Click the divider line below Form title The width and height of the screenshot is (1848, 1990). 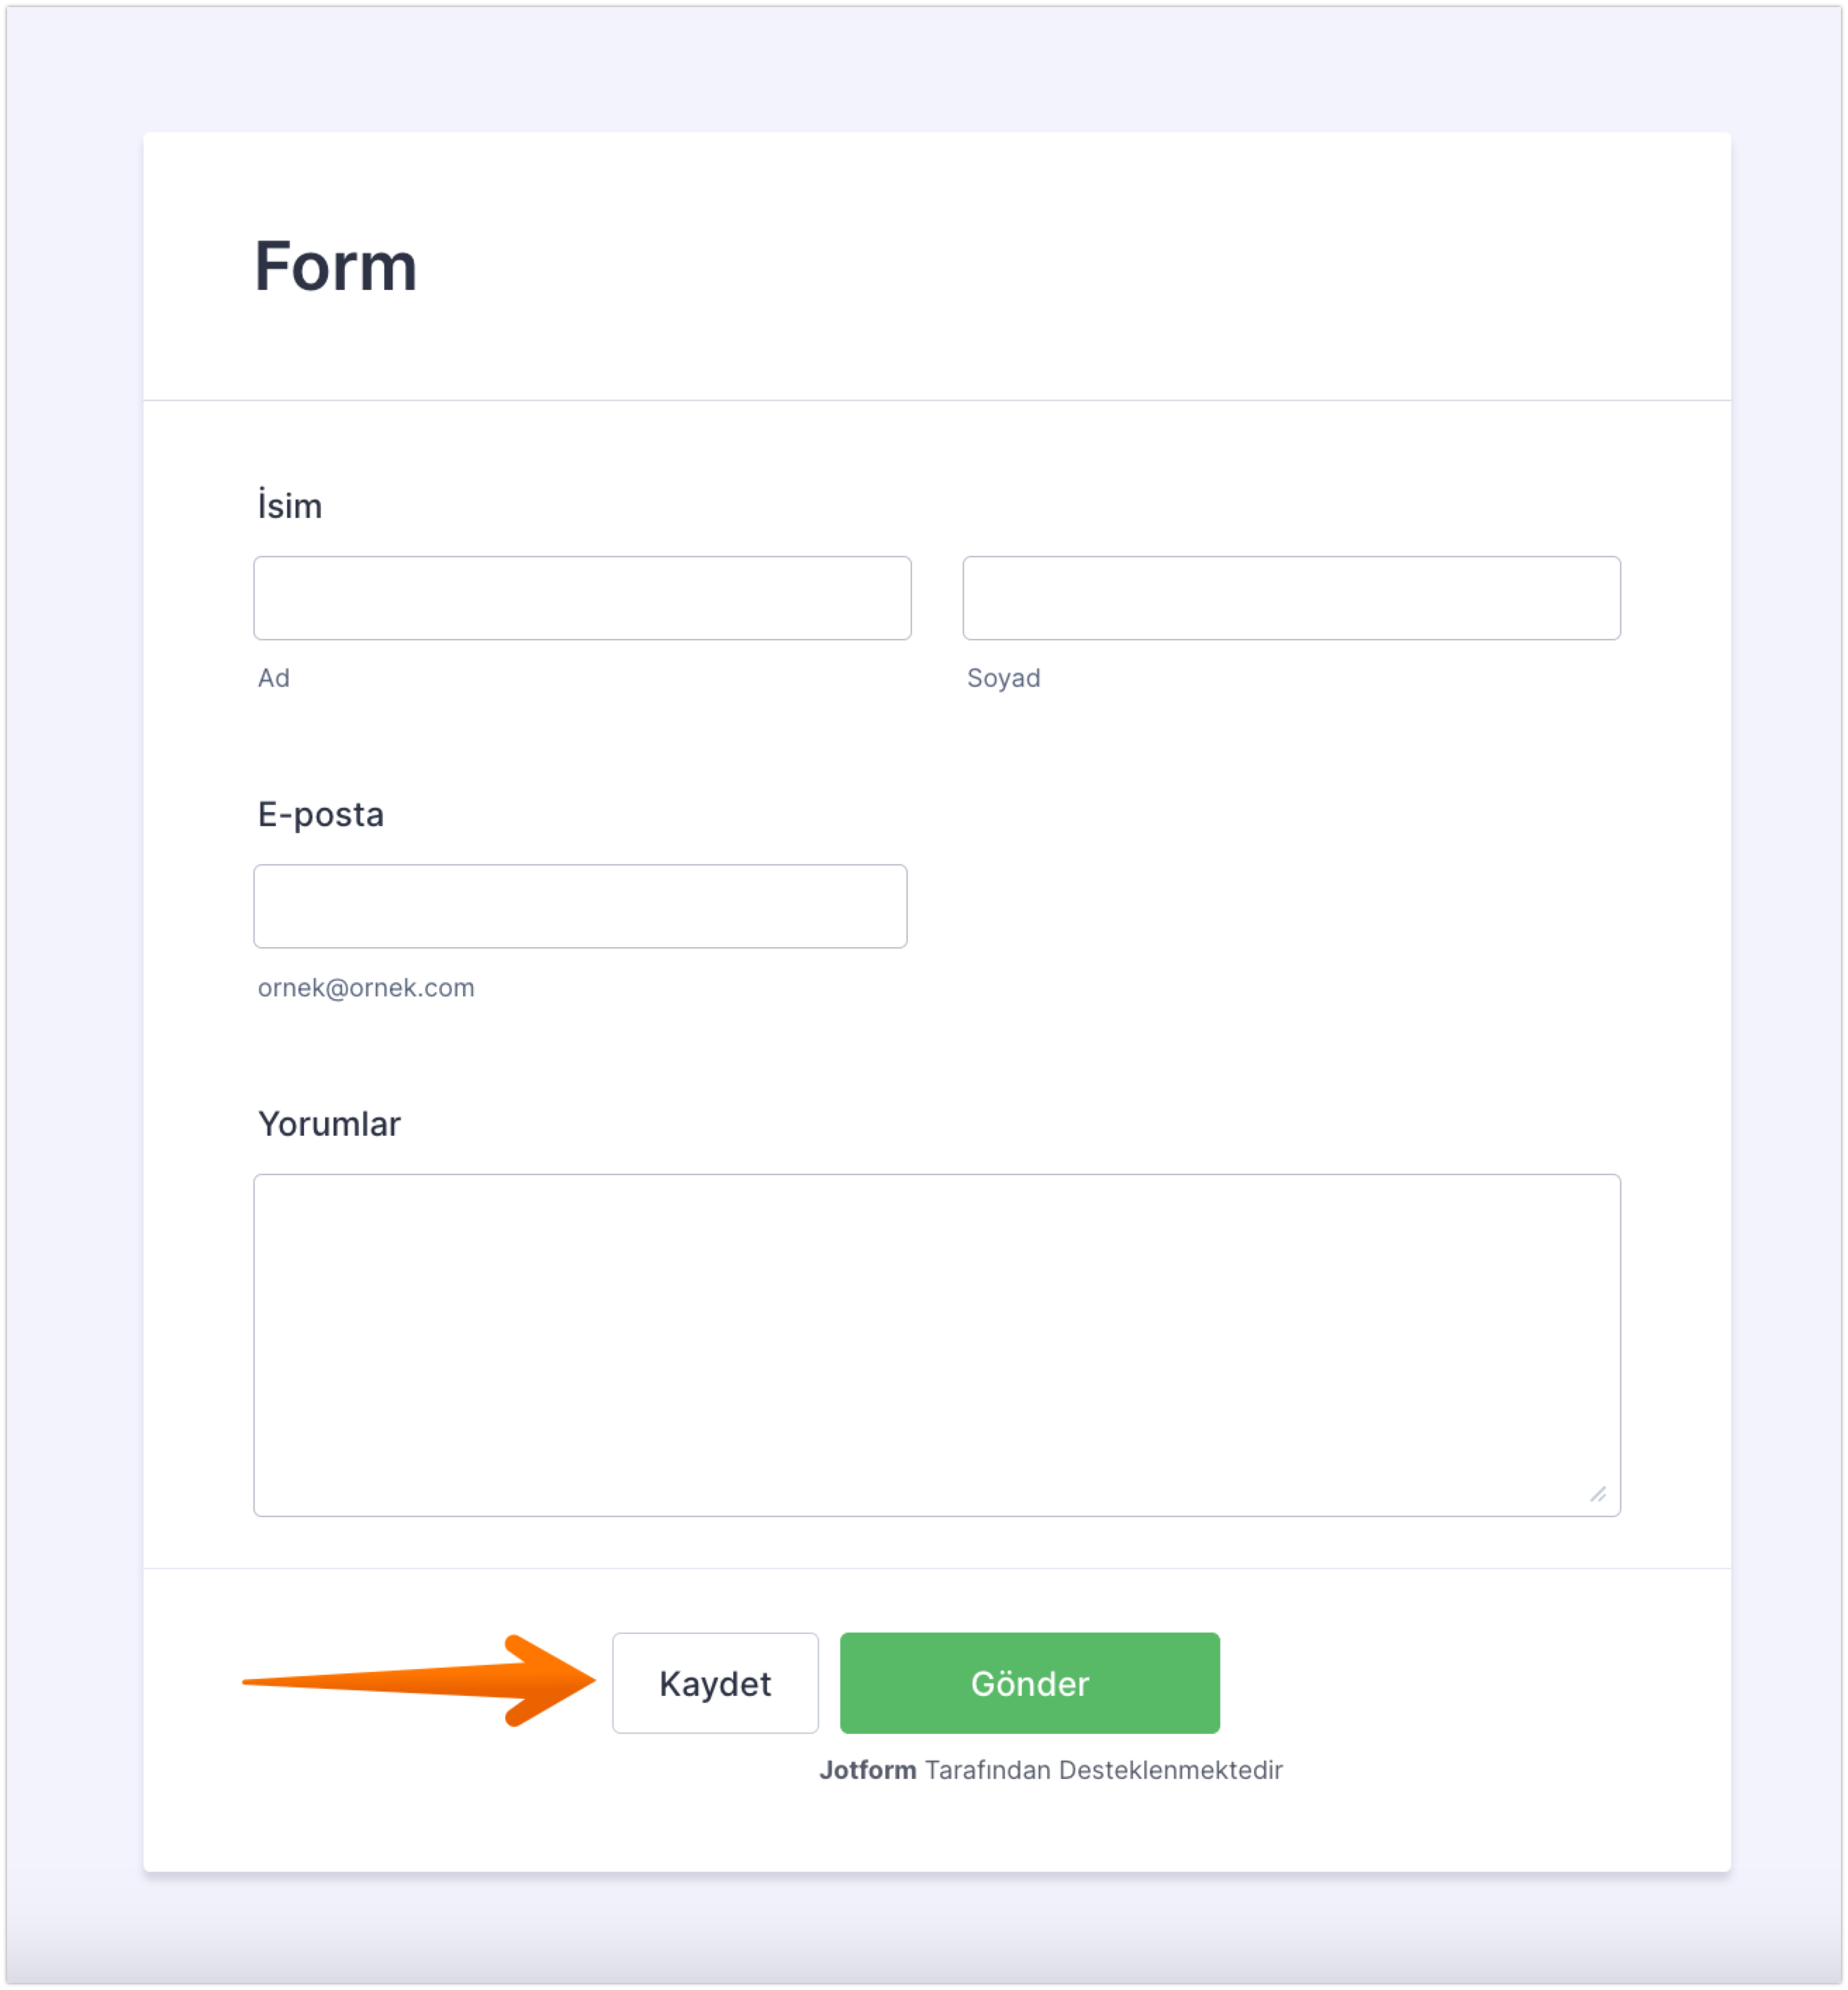(936, 400)
